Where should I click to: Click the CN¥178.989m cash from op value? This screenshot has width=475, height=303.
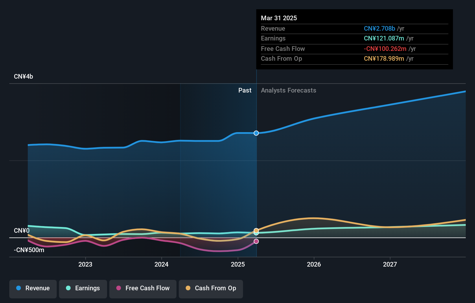[384, 59]
